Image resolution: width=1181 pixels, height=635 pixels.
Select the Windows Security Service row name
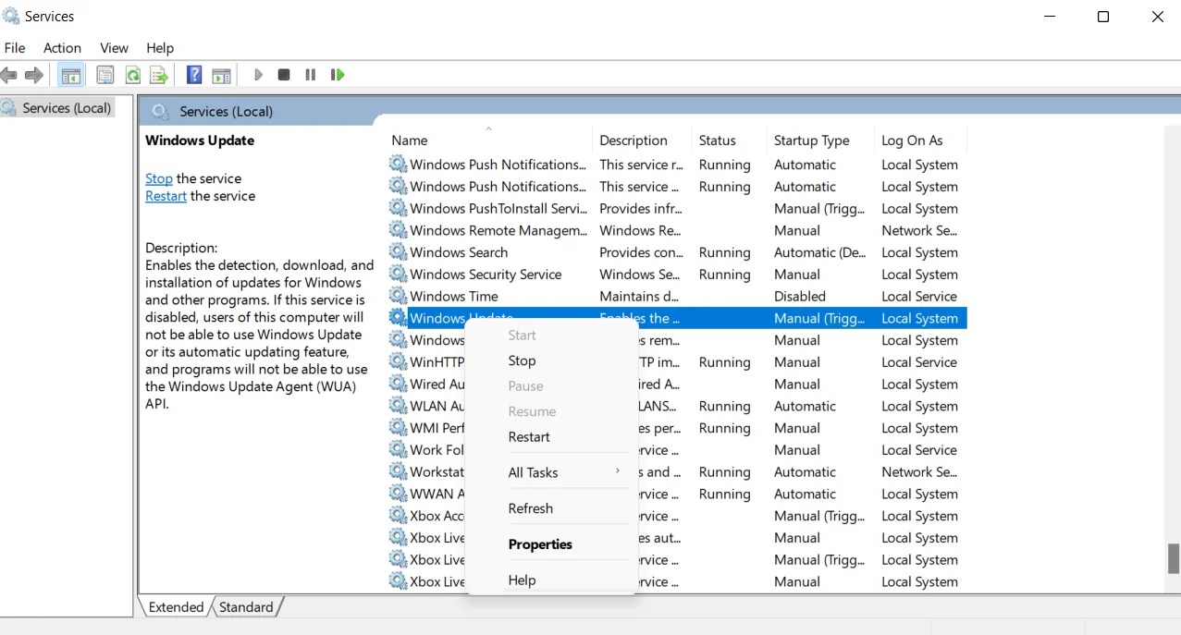coord(486,275)
